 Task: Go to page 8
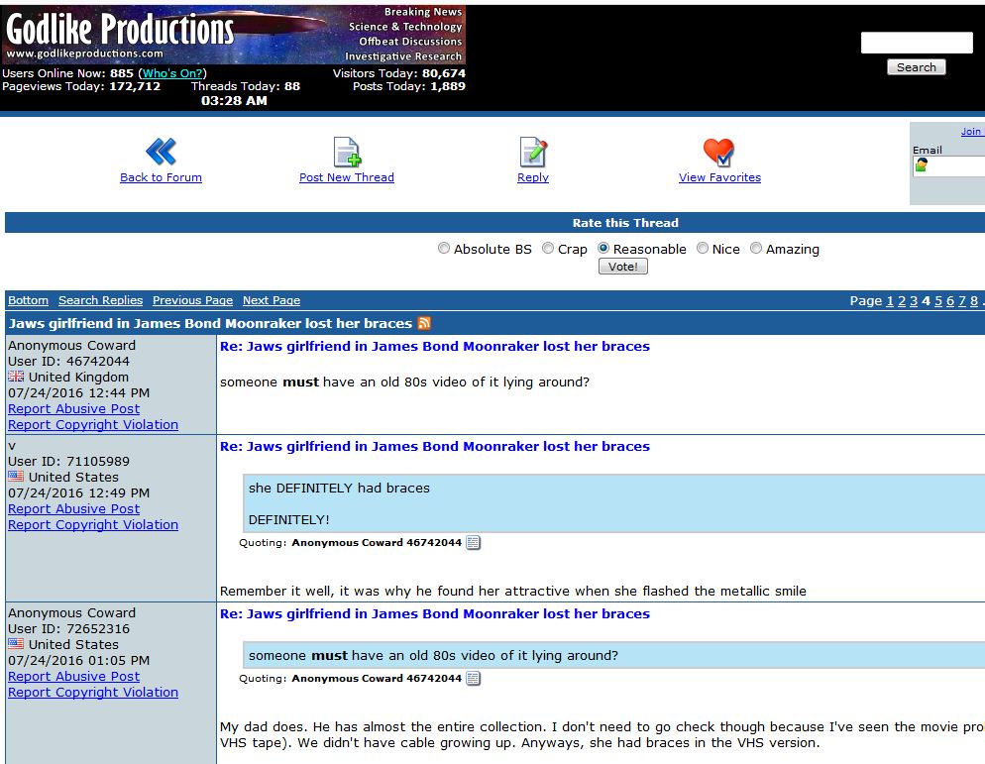(974, 301)
